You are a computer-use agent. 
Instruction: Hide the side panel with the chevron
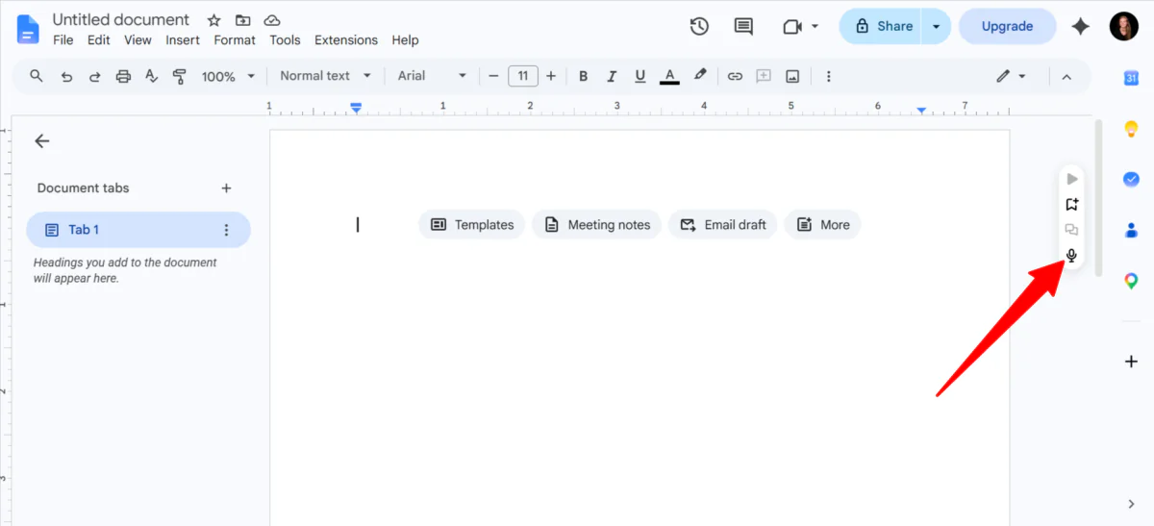[1131, 503]
